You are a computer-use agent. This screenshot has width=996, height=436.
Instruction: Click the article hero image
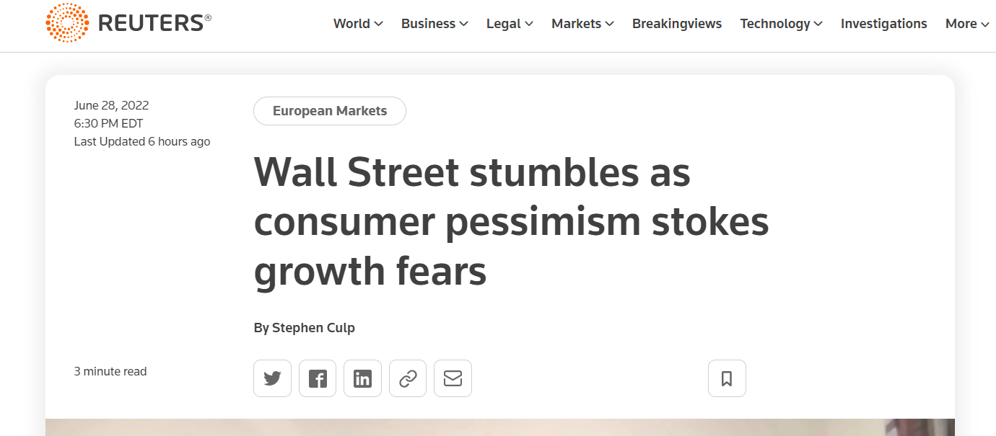click(499, 427)
